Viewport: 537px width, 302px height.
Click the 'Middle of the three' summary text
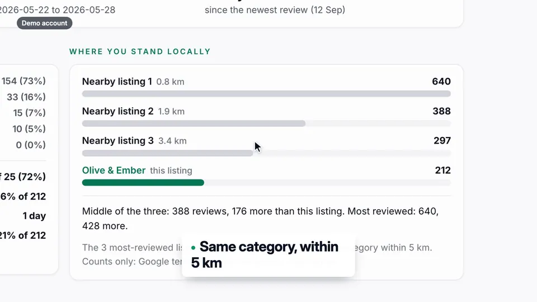coord(260,219)
